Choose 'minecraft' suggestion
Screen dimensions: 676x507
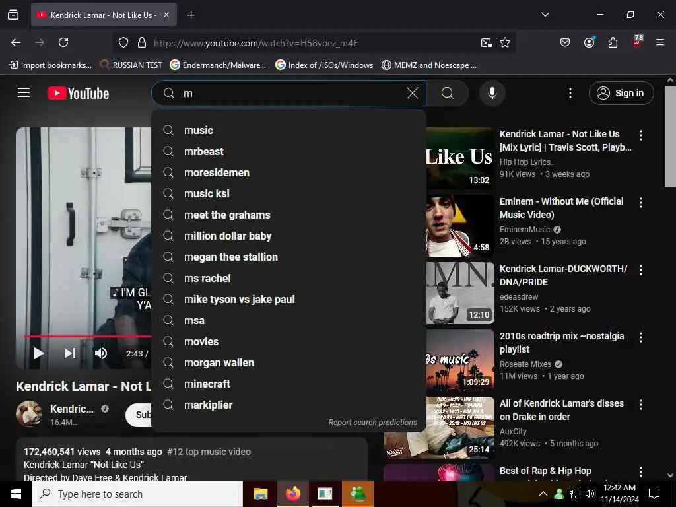289,384
